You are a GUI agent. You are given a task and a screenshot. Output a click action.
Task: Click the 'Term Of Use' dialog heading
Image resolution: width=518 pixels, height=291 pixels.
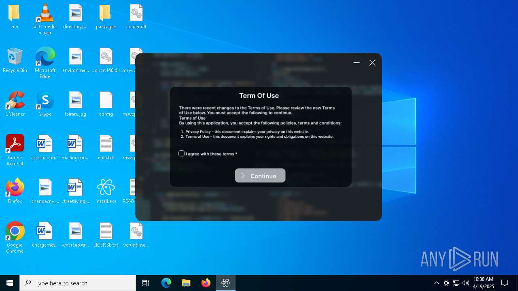coord(259,96)
